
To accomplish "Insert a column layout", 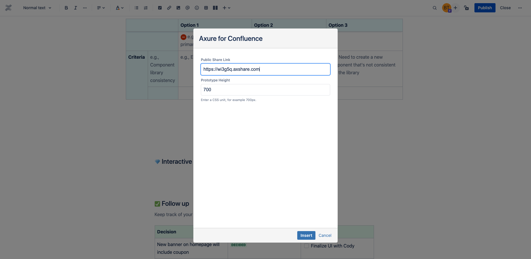I will (x=215, y=8).
